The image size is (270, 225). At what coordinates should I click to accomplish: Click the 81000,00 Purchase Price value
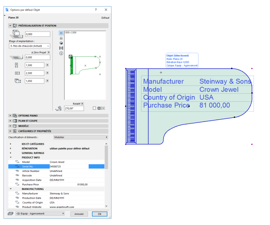82,184
